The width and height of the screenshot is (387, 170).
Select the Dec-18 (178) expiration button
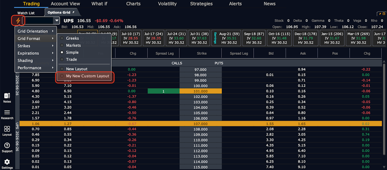tap(306, 38)
